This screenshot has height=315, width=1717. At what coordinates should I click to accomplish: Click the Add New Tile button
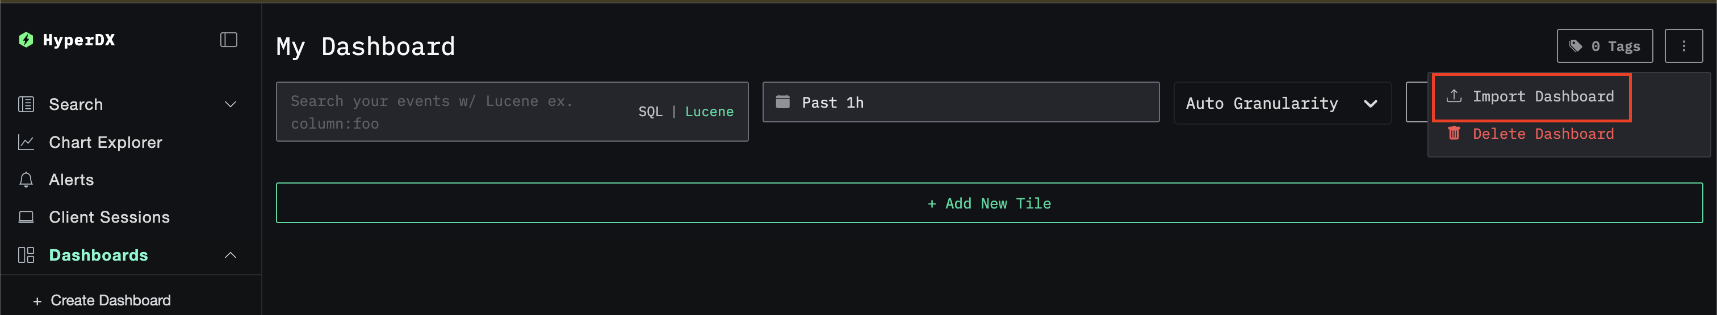coord(989,203)
